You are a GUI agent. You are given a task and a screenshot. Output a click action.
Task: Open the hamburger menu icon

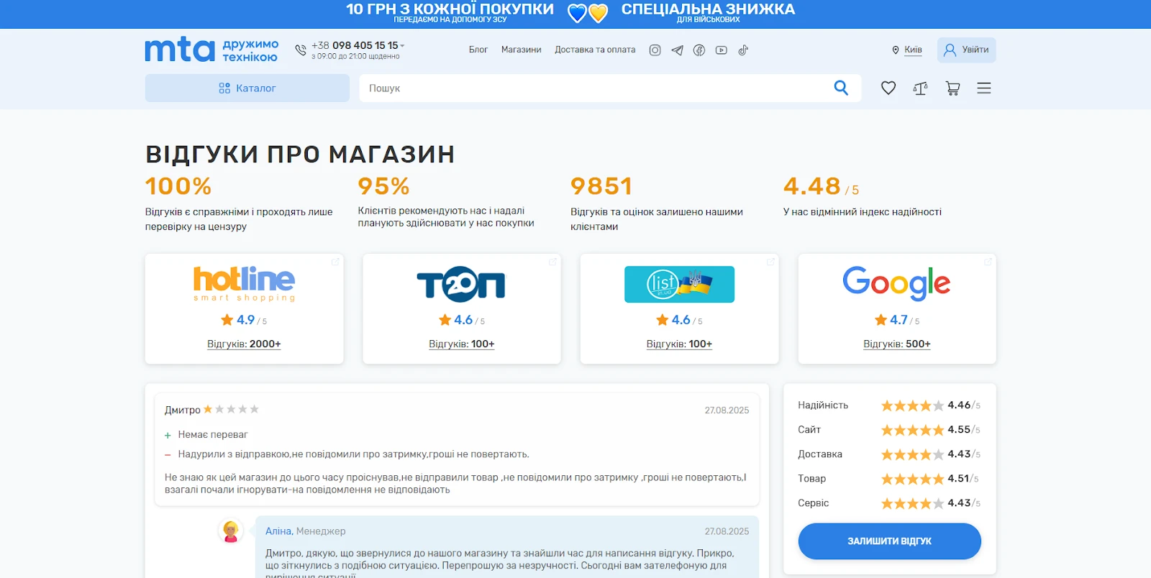pyautogui.click(x=984, y=88)
